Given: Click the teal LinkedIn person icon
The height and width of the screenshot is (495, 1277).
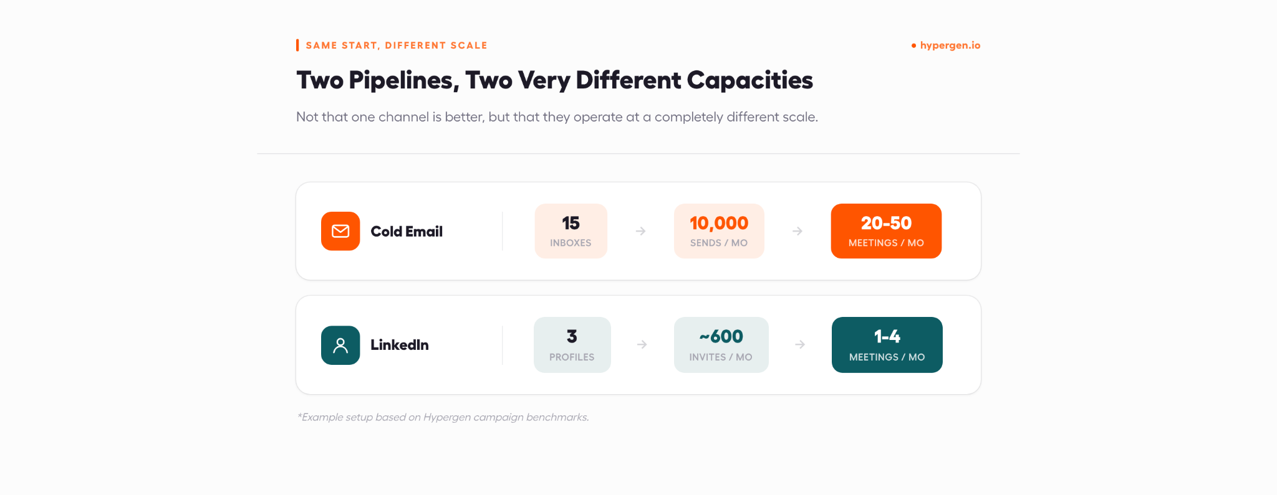Looking at the screenshot, I should click(x=340, y=345).
